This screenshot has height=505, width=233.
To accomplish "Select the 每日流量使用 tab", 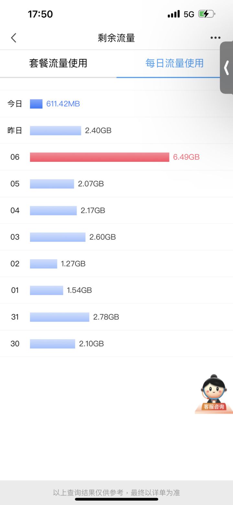I will (x=174, y=63).
